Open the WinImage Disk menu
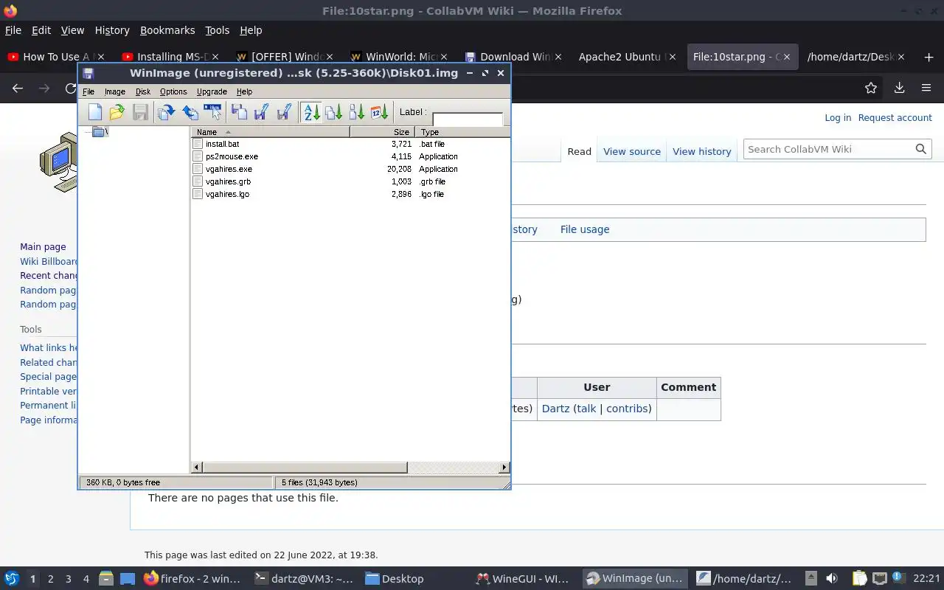The image size is (944, 590). (x=143, y=91)
